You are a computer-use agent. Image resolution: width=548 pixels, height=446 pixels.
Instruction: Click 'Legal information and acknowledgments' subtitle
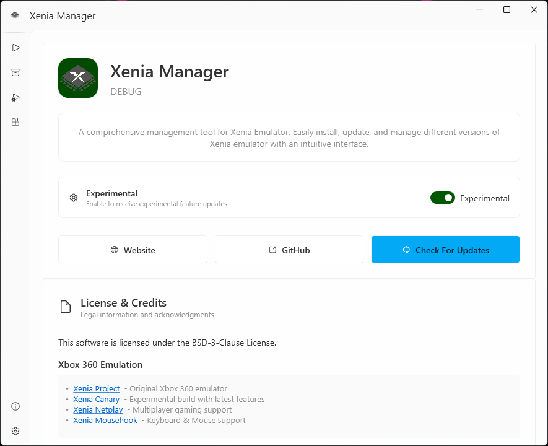(x=147, y=315)
